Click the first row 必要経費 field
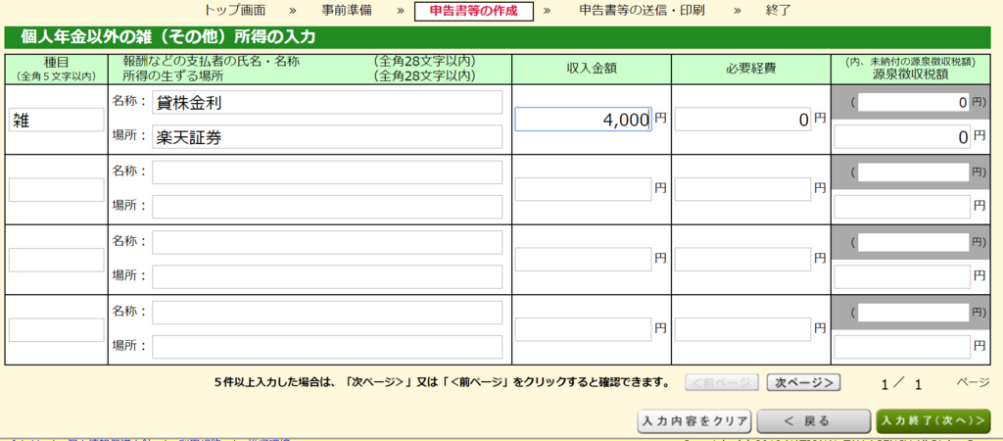The width and height of the screenshot is (1003, 441). [x=742, y=119]
